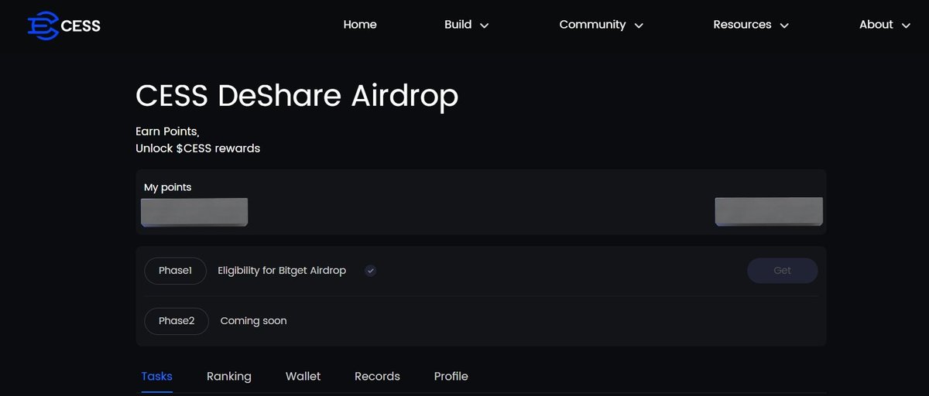This screenshot has width=929, height=396.
Task: Switch to the Profile tab
Action: tap(451, 377)
